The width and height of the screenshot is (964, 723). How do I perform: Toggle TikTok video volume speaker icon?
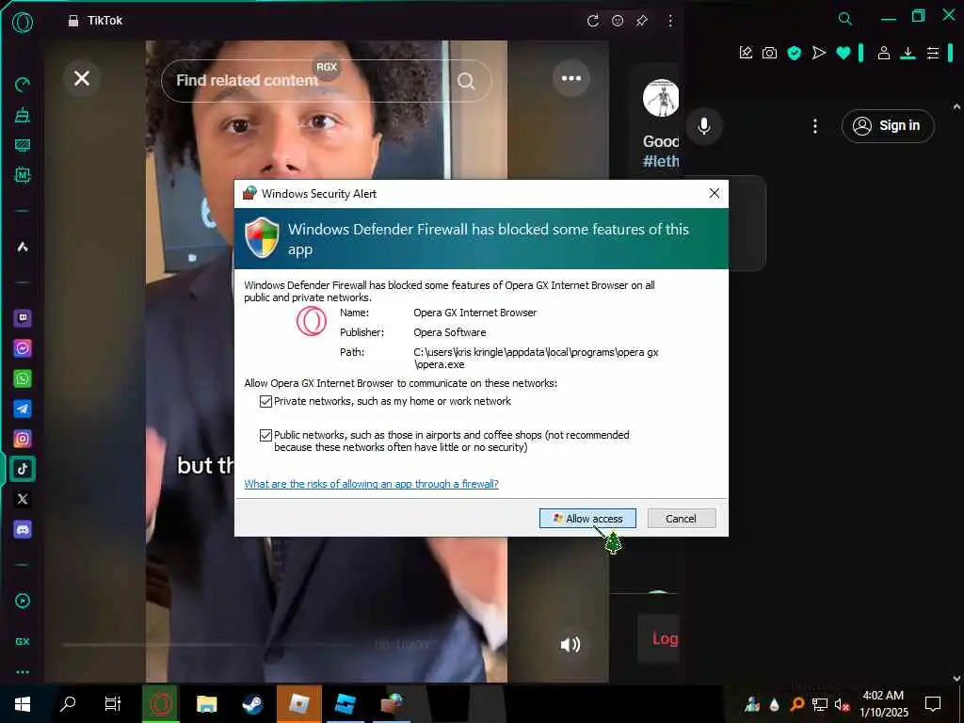tap(570, 644)
